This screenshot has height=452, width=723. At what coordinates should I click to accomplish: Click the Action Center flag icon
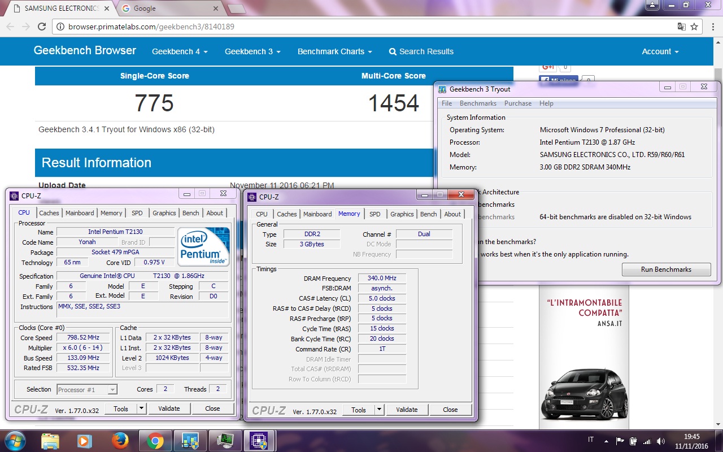coord(620,441)
